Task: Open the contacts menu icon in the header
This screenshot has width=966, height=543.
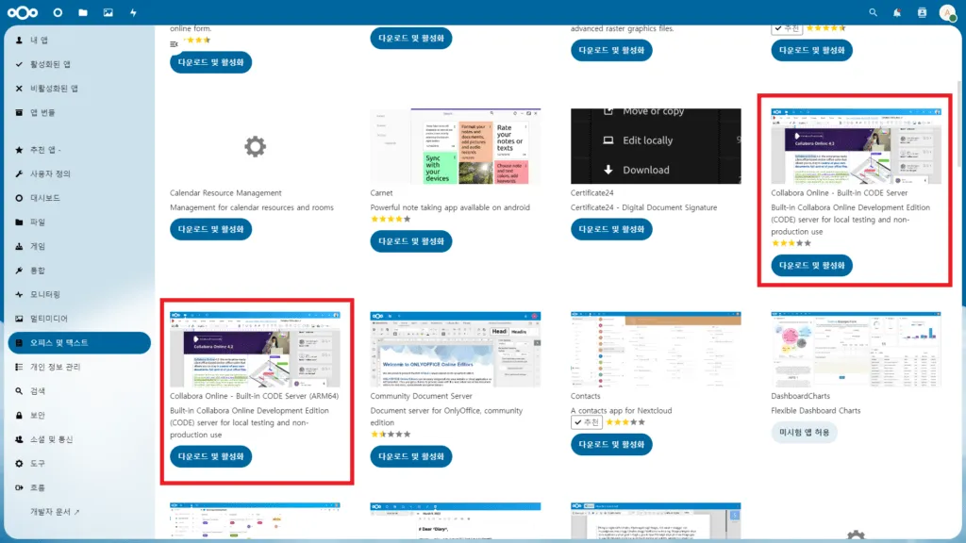Action: (921, 12)
